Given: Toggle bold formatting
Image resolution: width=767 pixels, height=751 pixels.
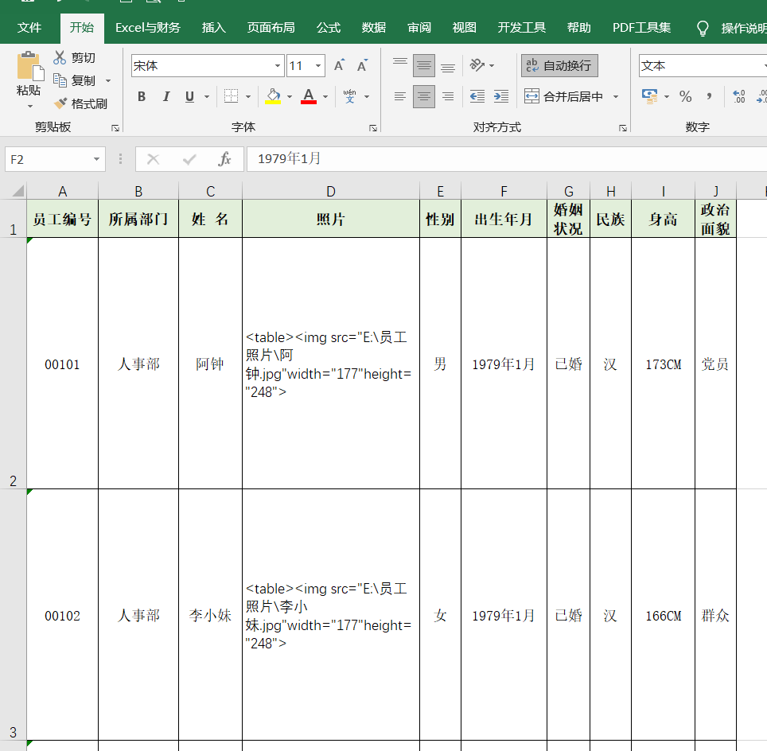Looking at the screenshot, I should point(142,96).
